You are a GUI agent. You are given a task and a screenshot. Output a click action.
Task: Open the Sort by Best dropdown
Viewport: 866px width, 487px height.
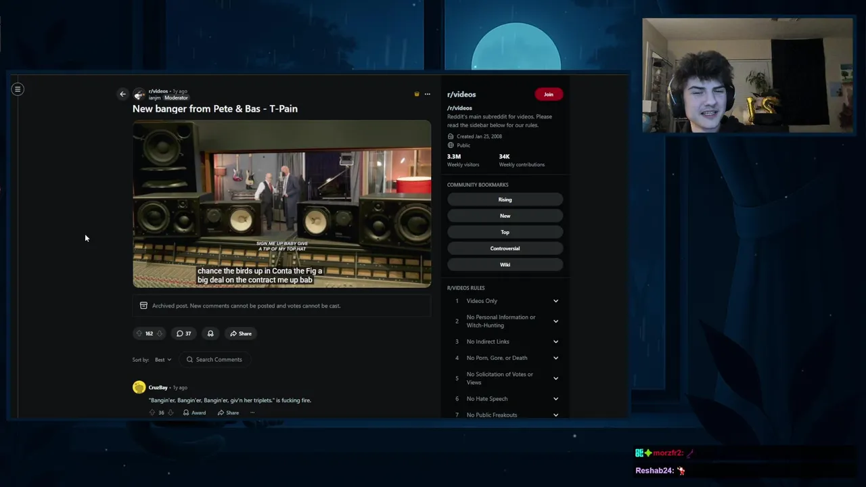pos(163,360)
